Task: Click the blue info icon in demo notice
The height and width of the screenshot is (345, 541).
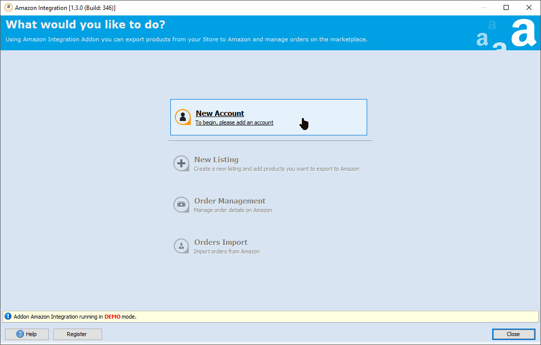Action: (x=8, y=317)
